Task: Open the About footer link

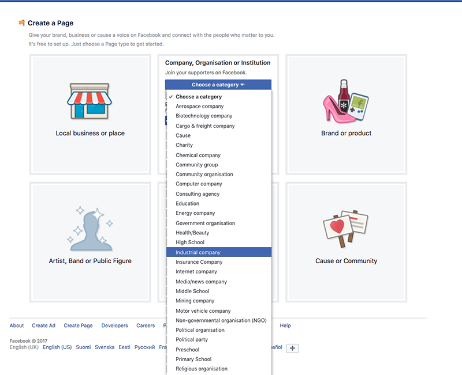Action: click(17, 325)
